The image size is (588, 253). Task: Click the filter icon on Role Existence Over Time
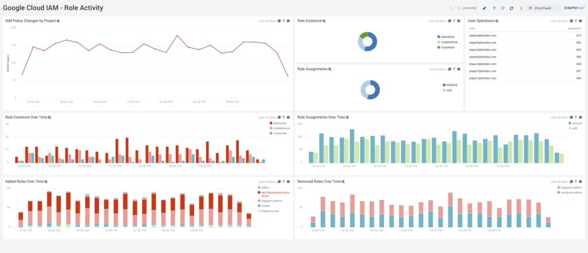[284, 117]
